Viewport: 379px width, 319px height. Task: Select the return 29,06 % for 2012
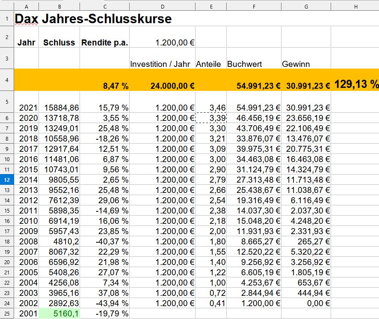[105, 200]
